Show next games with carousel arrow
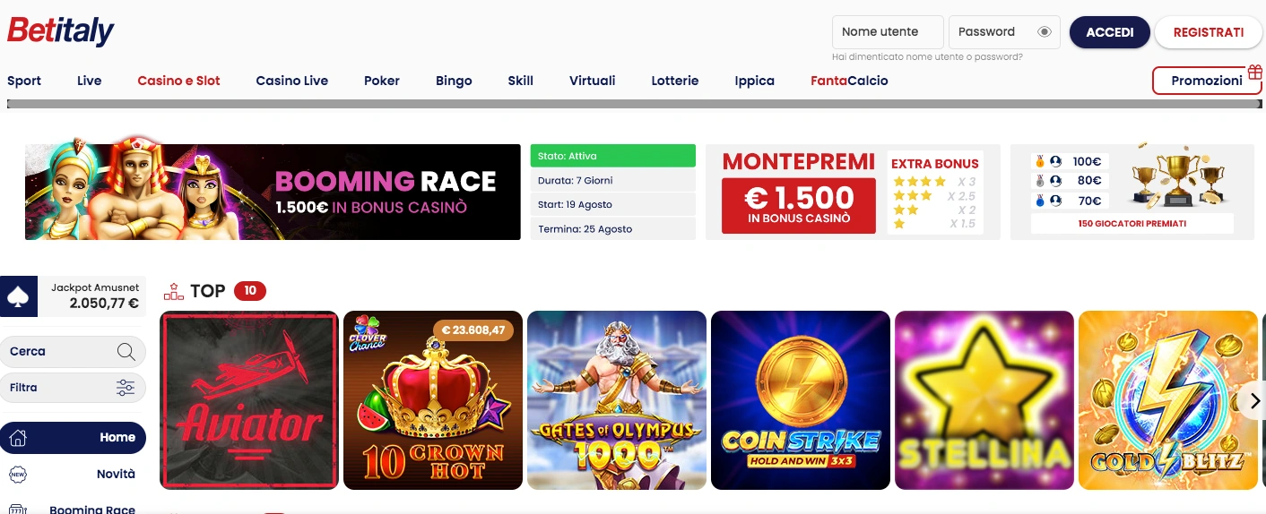 coord(1254,401)
